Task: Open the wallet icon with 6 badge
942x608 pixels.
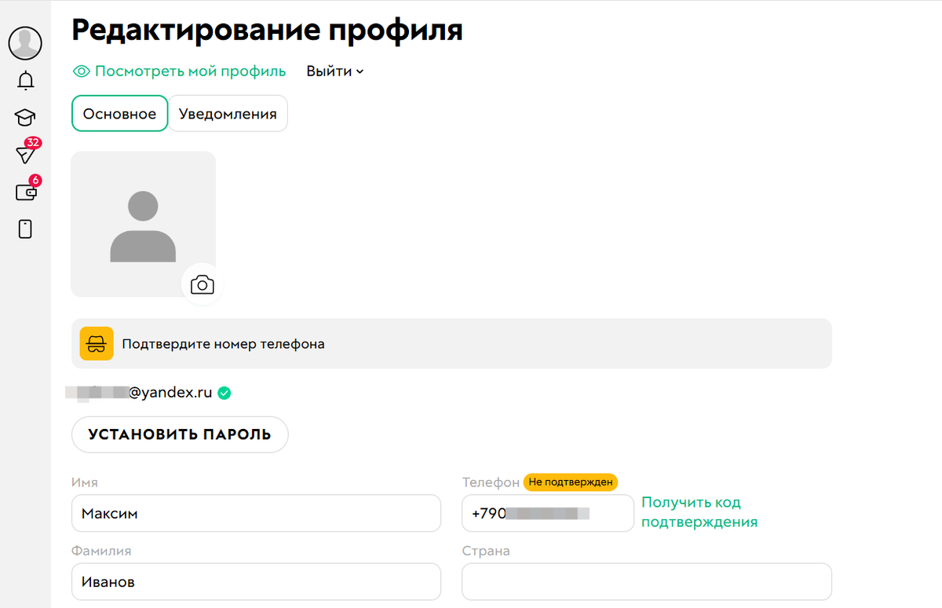Action: [24, 191]
